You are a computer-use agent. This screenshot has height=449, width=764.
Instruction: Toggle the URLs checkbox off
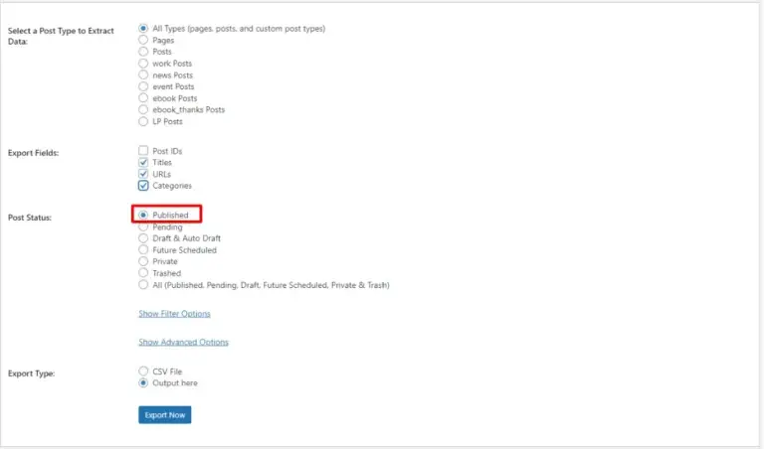coord(143,174)
